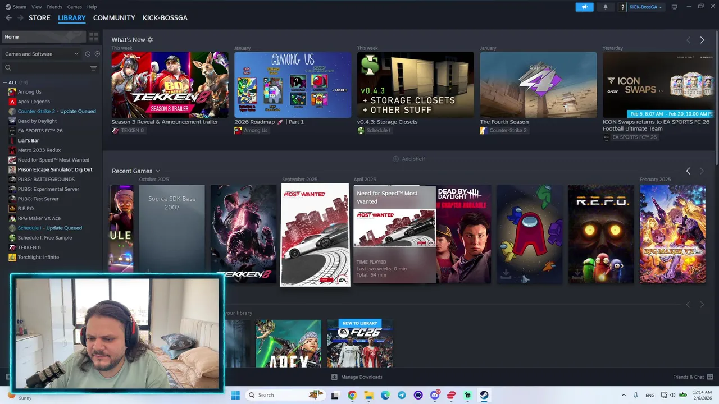
Task: Open the Help menu
Action: tap(92, 7)
